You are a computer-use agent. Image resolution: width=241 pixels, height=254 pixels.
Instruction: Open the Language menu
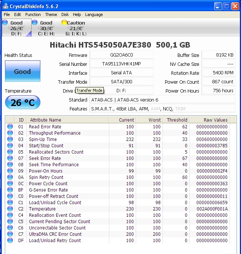pyautogui.click(x=94, y=15)
